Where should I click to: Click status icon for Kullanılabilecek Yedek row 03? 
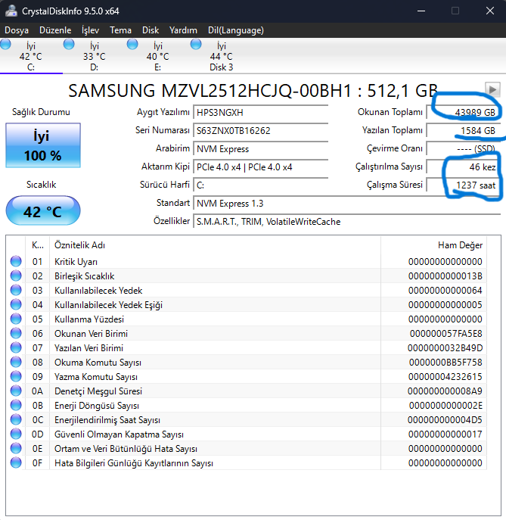pyautogui.click(x=16, y=290)
